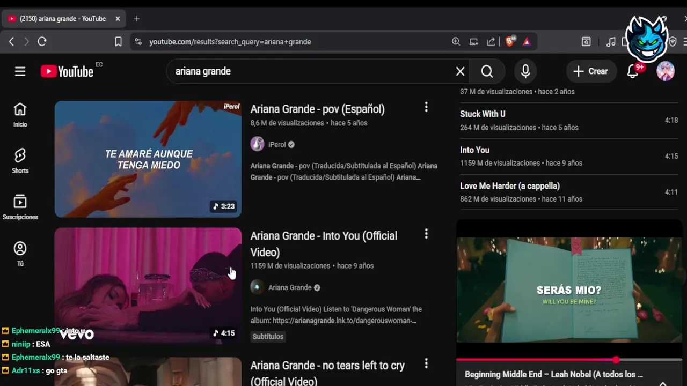Reload the page
The height and width of the screenshot is (386, 687).
(x=42, y=41)
